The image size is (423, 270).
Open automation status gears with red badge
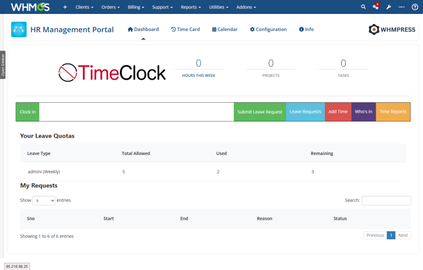pos(376,6)
